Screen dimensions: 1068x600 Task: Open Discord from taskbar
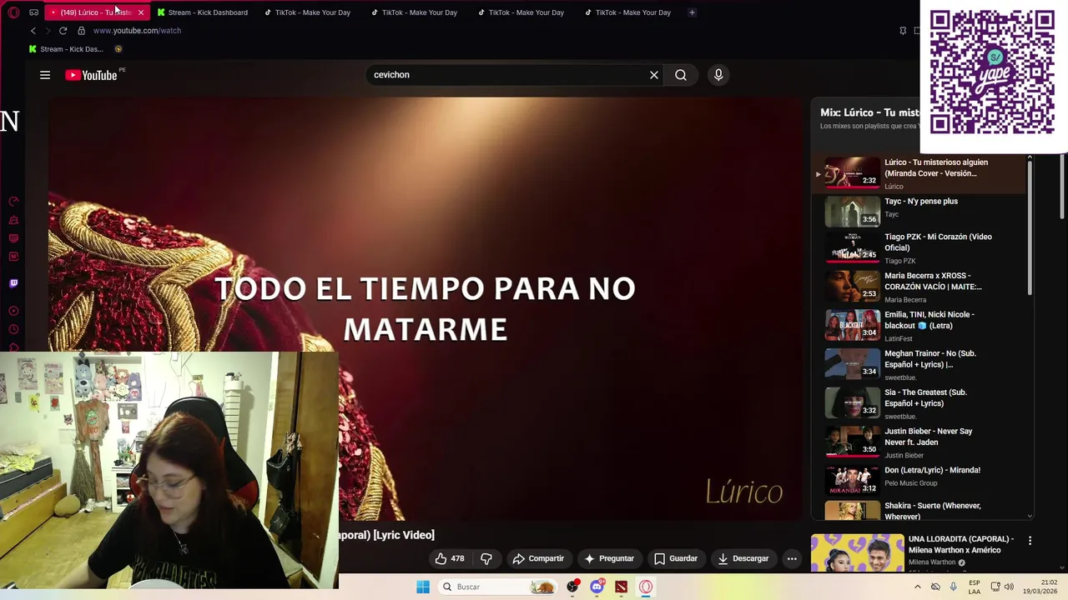point(597,587)
